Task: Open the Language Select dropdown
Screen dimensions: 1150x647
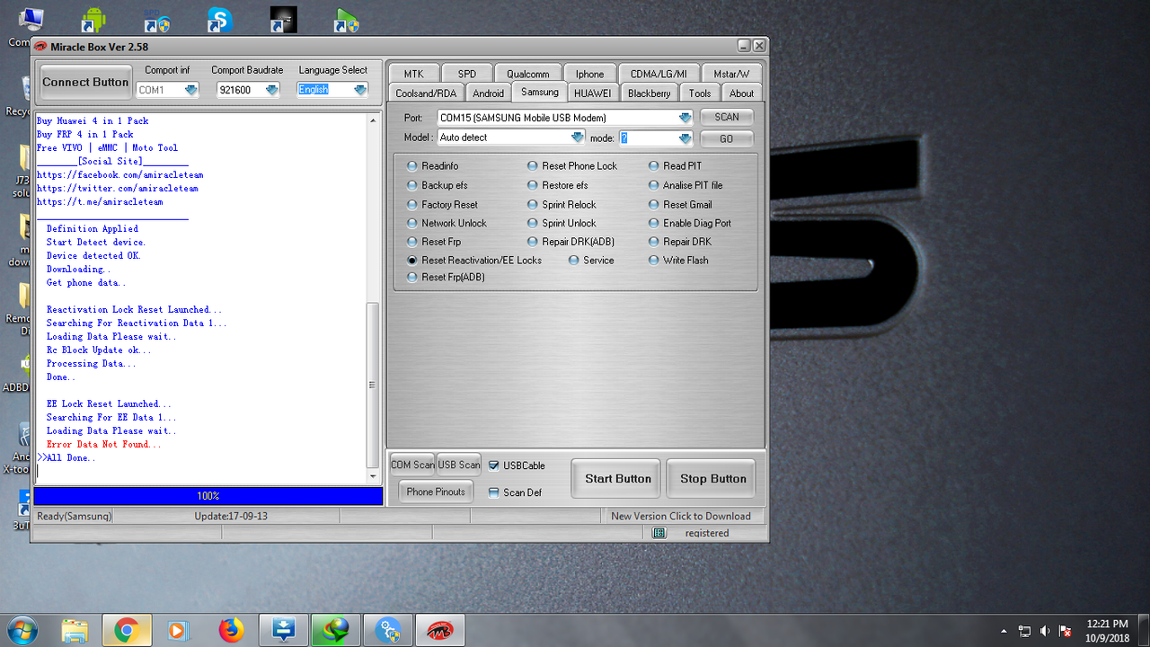Action: tap(360, 90)
